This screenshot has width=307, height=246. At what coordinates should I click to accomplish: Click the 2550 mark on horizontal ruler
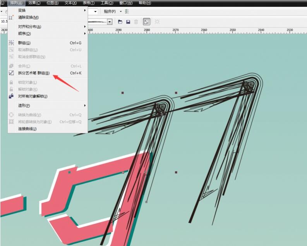(x=233, y=30)
